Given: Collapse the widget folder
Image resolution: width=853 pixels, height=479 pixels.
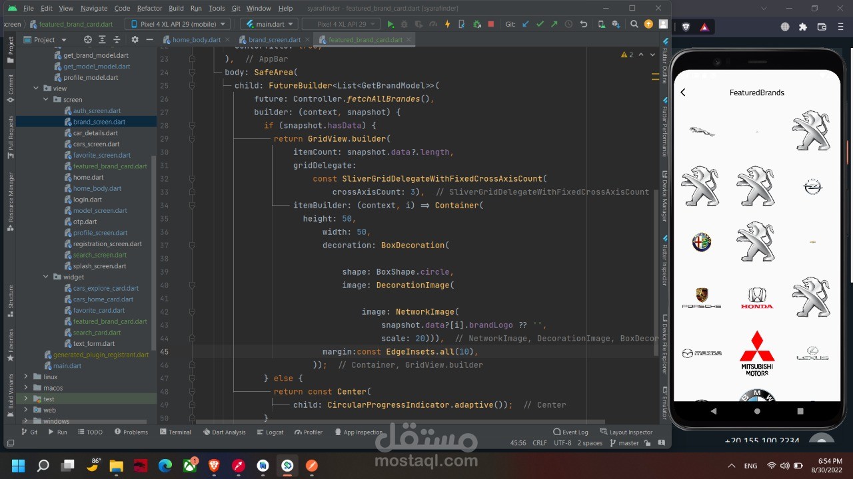Looking at the screenshot, I should pos(46,277).
